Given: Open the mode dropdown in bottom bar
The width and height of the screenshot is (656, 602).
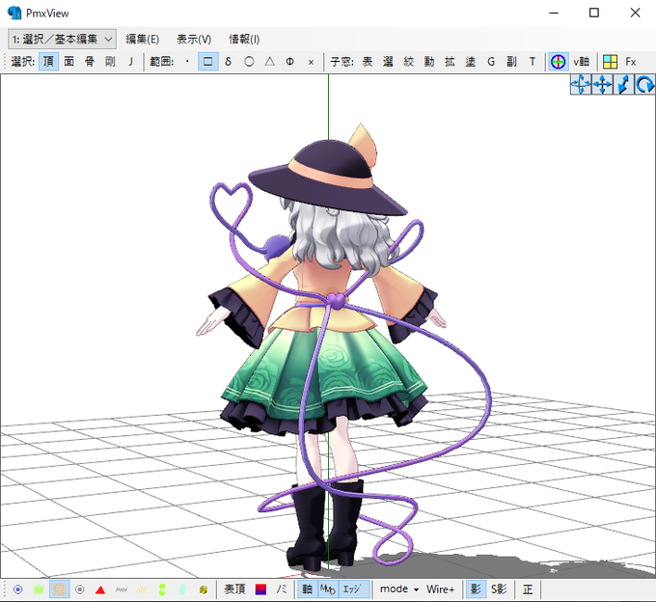Looking at the screenshot, I should coord(399,589).
